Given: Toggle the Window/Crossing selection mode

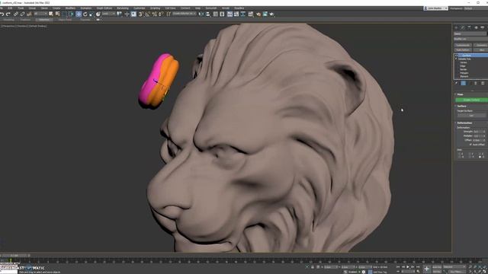Looking at the screenshot, I should pos(71,14).
